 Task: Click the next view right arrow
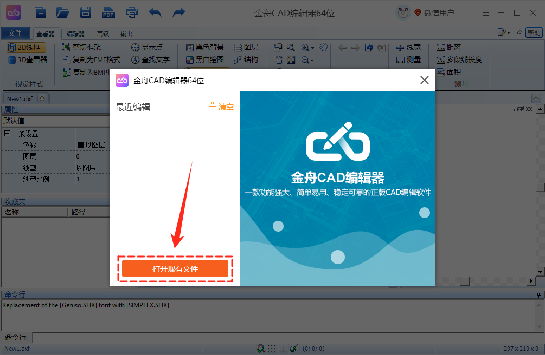point(355,48)
